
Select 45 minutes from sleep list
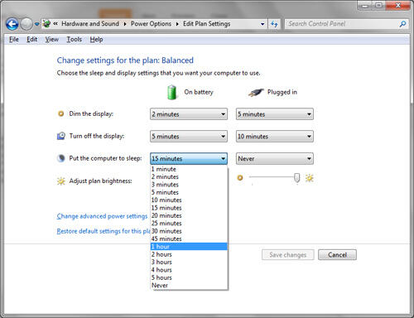point(189,238)
